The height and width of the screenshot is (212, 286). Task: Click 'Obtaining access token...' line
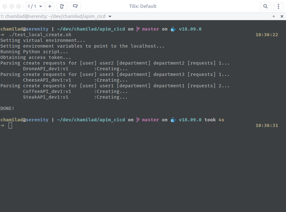click(x=35, y=58)
